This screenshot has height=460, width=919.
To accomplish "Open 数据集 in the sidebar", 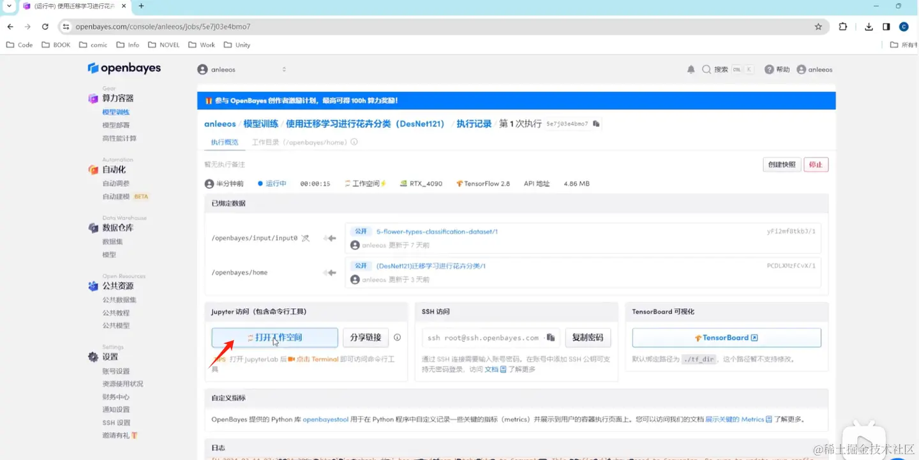I will (112, 242).
